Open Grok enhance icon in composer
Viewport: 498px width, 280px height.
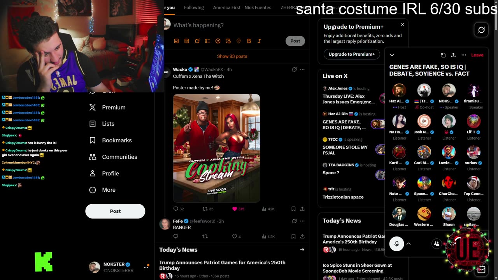pyautogui.click(x=197, y=41)
